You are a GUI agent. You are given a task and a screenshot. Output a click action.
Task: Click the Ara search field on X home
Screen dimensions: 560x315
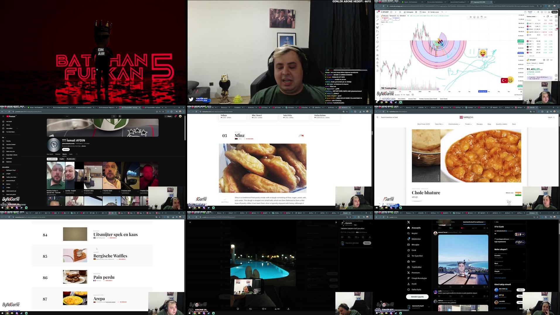tap(510, 222)
